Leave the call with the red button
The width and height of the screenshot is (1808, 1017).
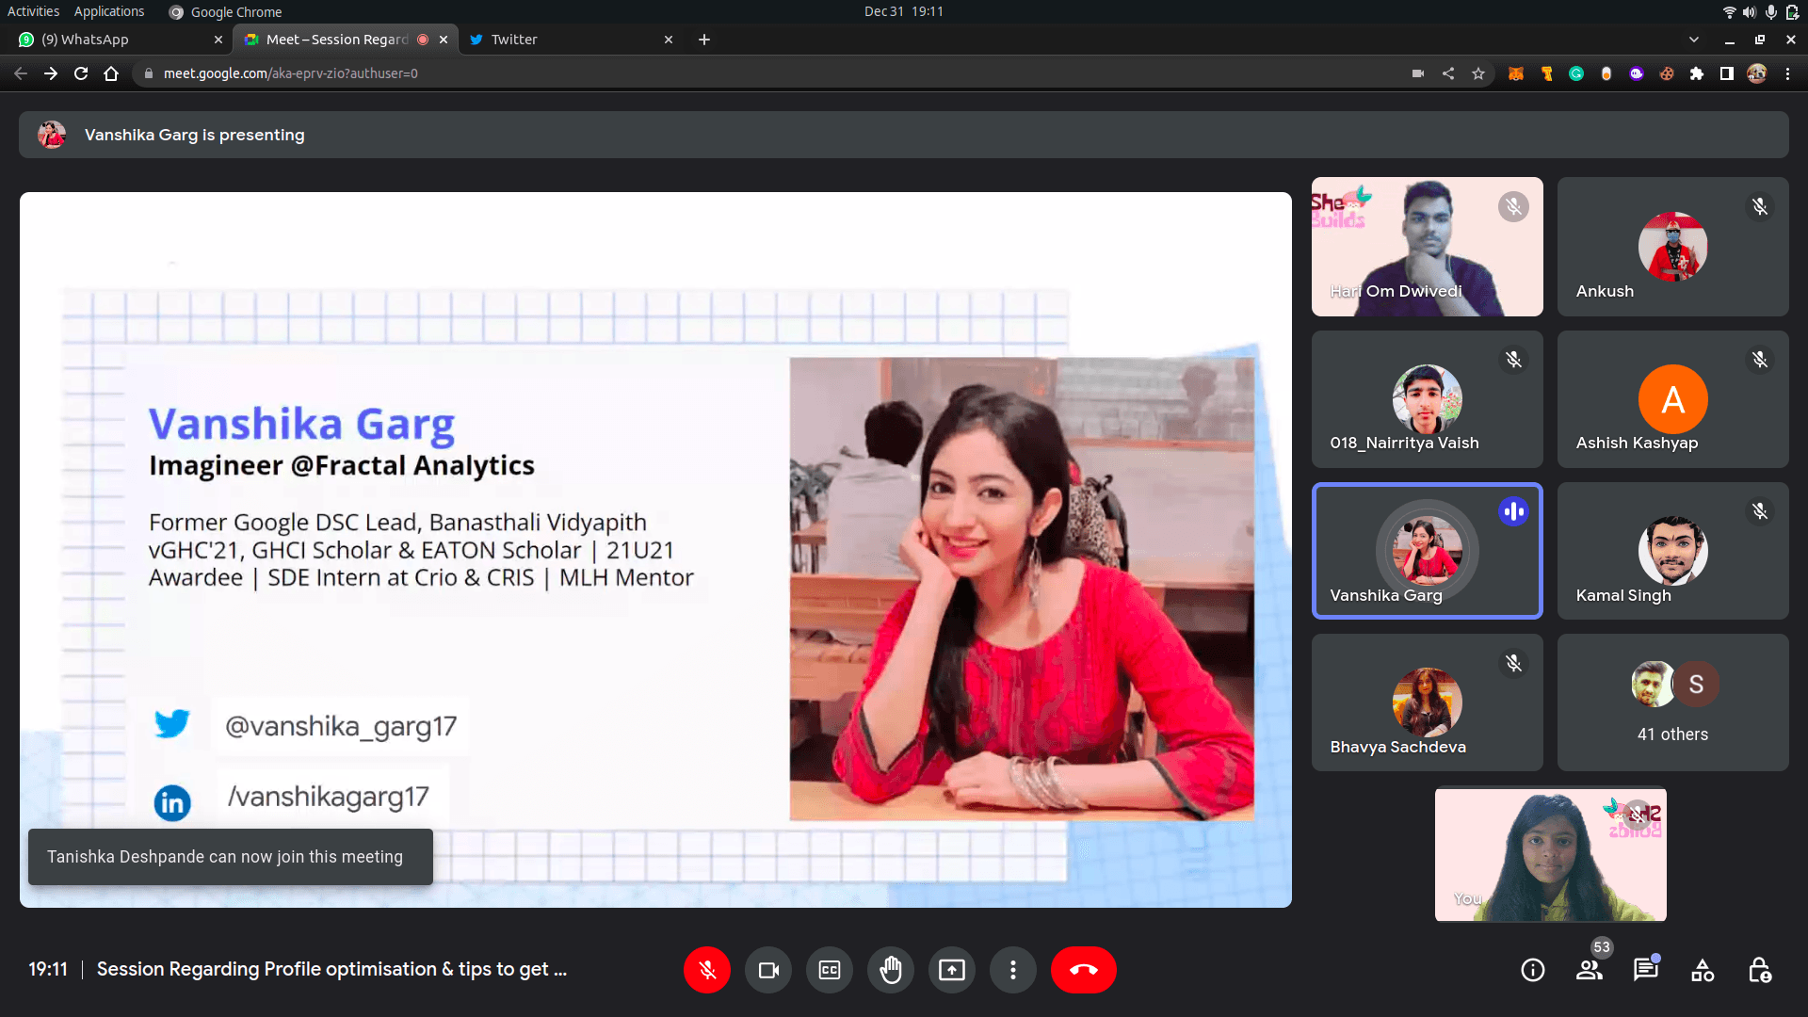pyautogui.click(x=1084, y=970)
